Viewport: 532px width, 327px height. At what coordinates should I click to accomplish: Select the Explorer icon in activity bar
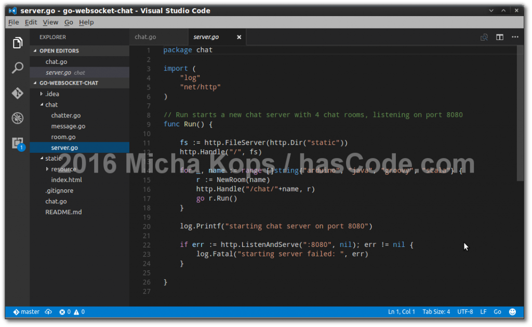17,43
